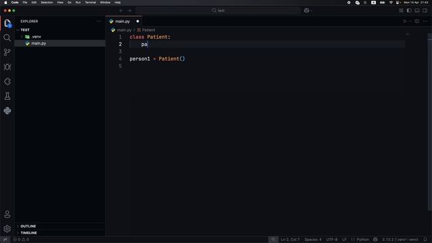
Task: Open the Testing flask view
Action: [x=7, y=96]
